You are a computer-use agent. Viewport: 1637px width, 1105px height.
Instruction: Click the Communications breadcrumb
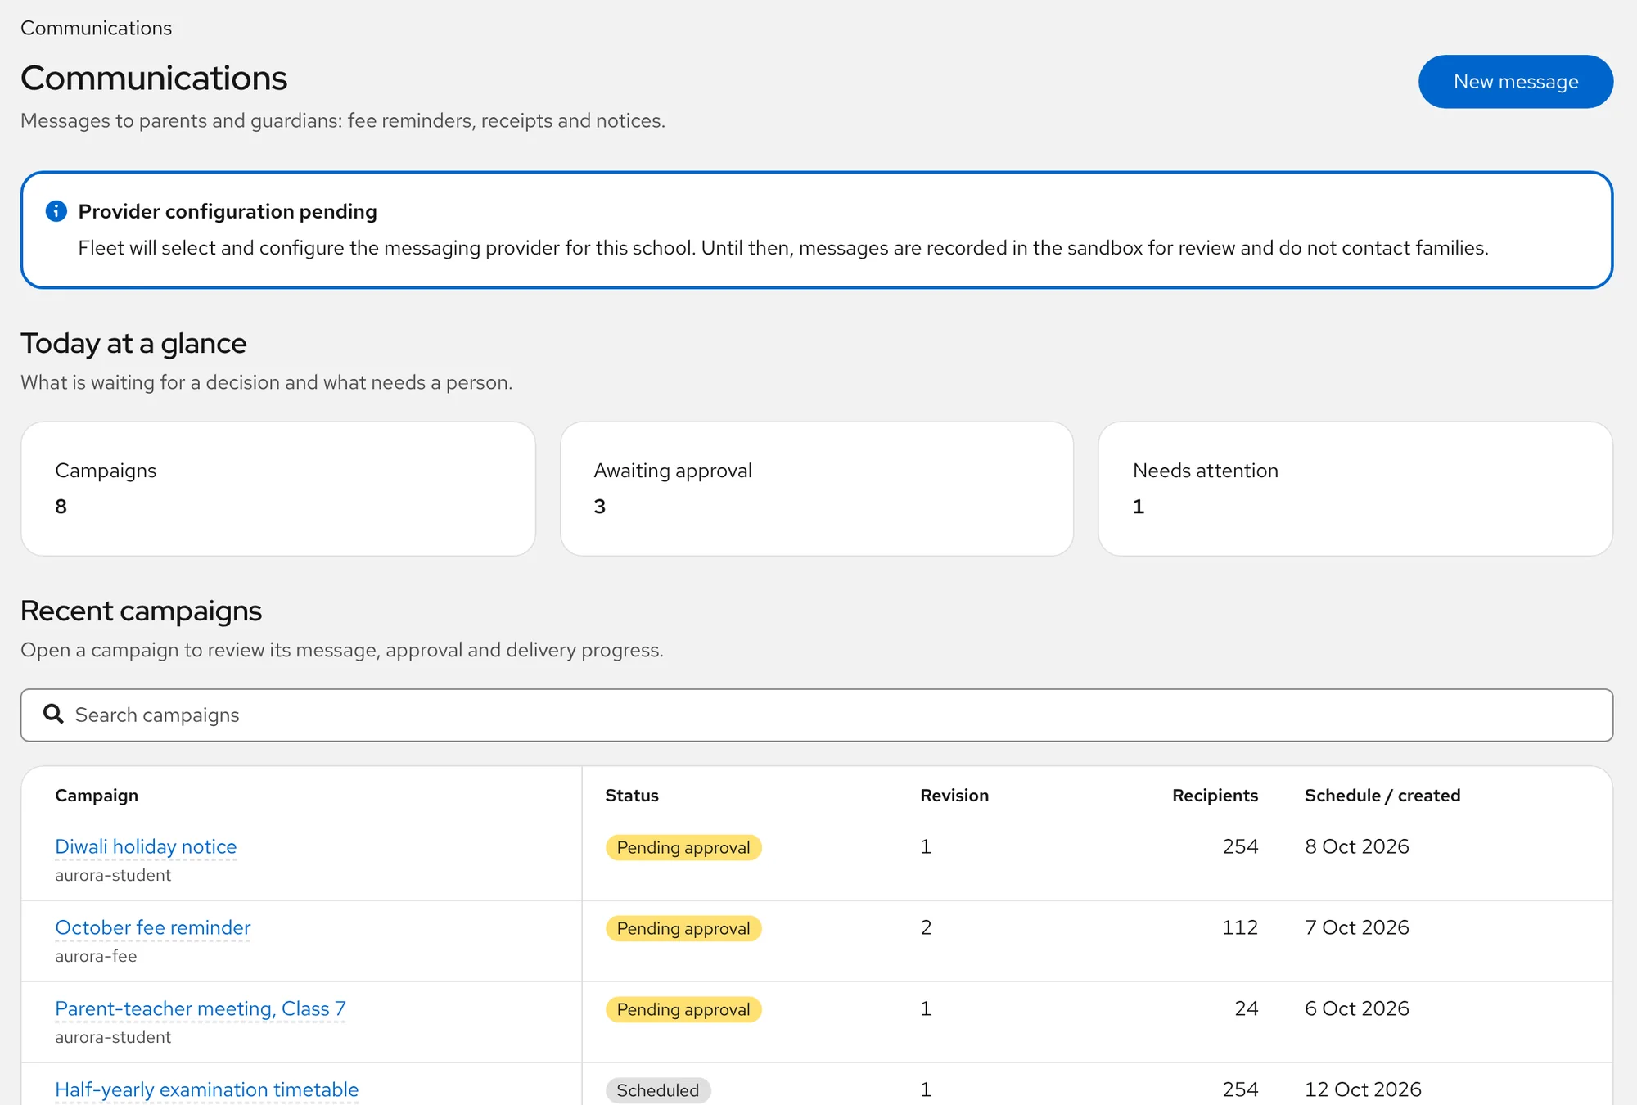point(96,28)
